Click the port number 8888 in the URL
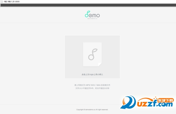Viewport: 176px width, 114px height. coord(17,2)
